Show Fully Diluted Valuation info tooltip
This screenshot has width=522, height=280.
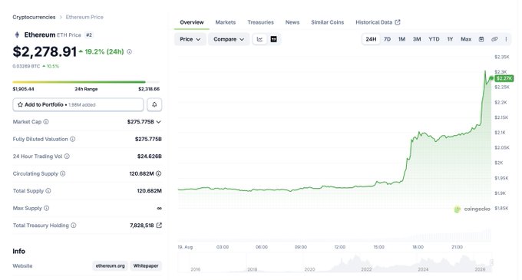pyautogui.click(x=73, y=139)
